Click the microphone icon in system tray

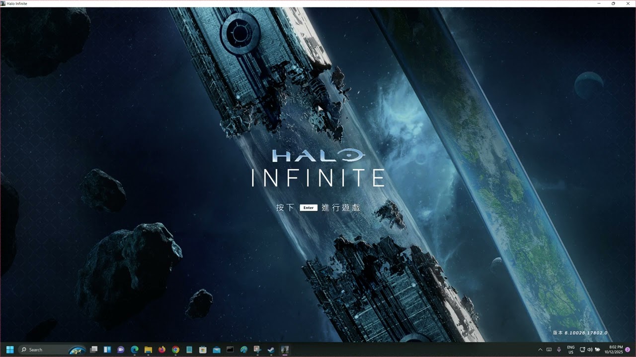(x=559, y=350)
